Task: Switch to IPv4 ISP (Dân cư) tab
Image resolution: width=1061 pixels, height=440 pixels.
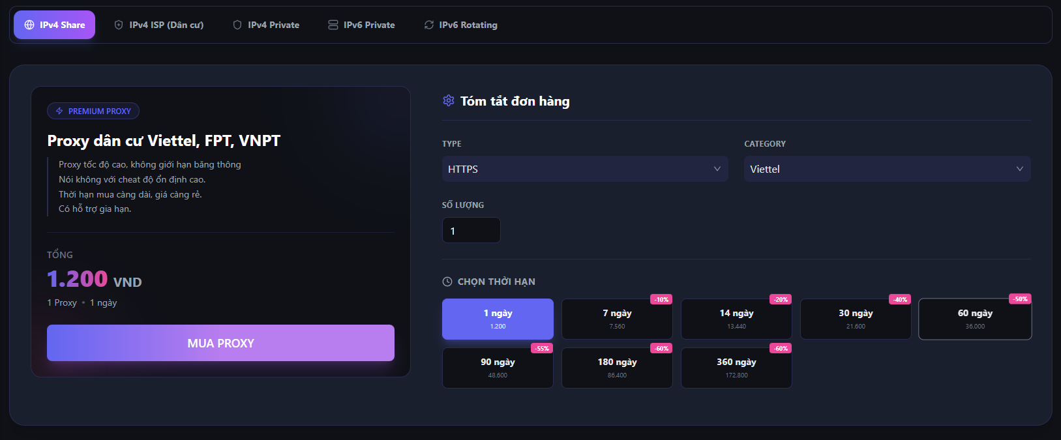Action: click(158, 25)
